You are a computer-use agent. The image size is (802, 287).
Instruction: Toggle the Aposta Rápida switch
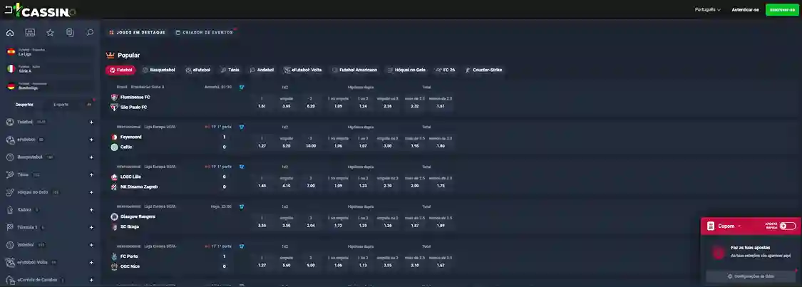(787, 226)
